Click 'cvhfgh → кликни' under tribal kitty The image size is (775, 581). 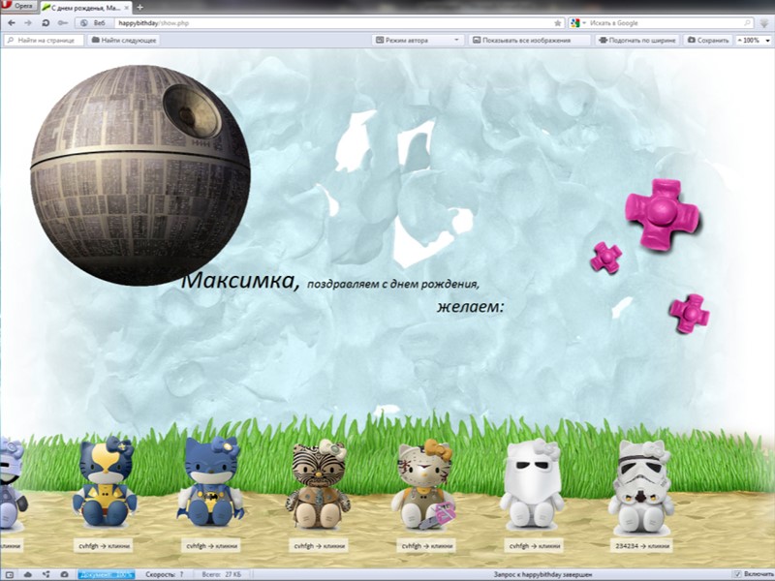(319, 546)
